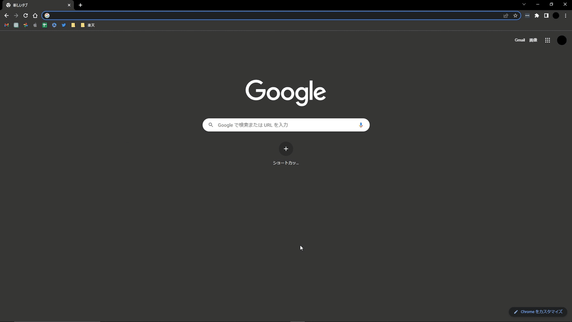Open Chrome をカスタマイズ button

(x=538, y=312)
